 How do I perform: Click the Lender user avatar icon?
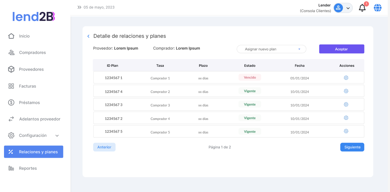[x=338, y=8]
